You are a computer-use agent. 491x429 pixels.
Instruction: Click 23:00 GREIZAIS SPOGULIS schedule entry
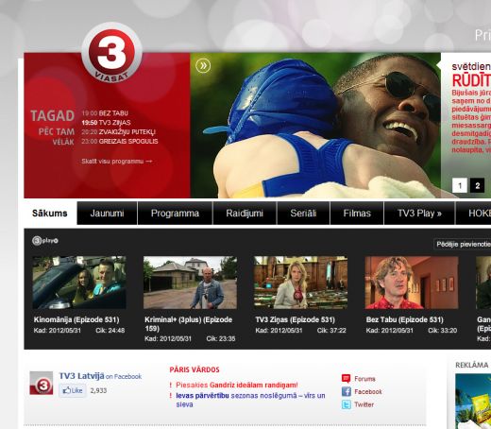click(x=120, y=141)
